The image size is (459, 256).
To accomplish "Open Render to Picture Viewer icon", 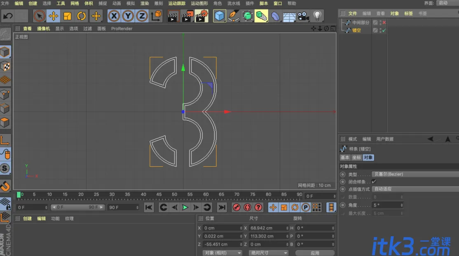I will point(187,16).
